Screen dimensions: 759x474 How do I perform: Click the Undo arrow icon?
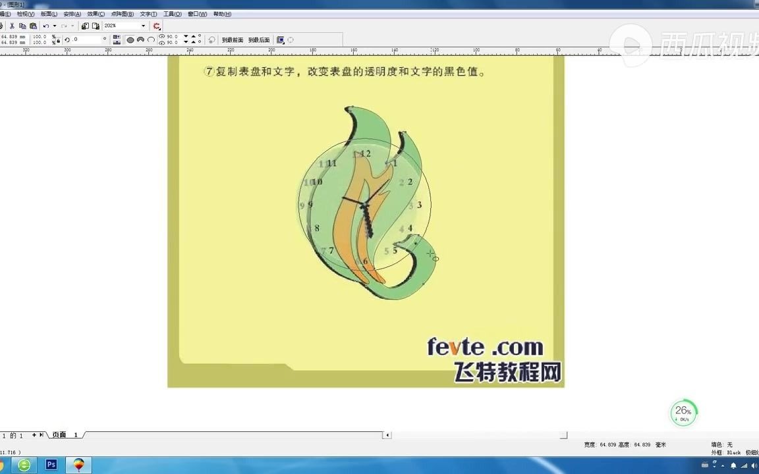(45, 26)
